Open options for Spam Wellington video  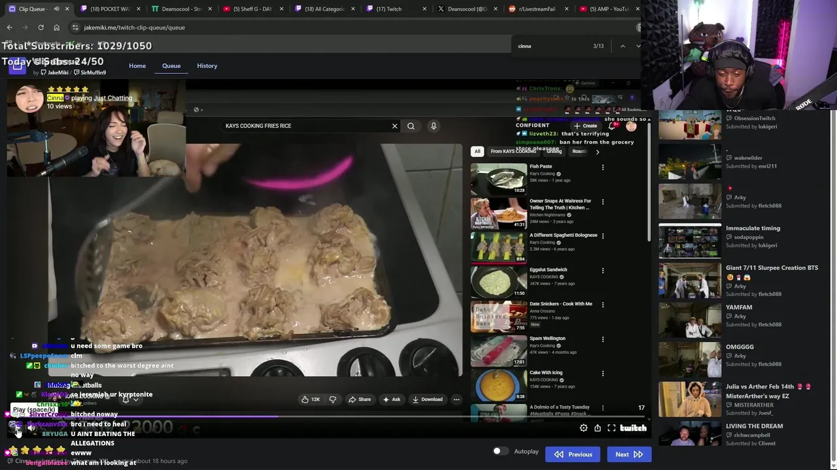[x=603, y=339]
